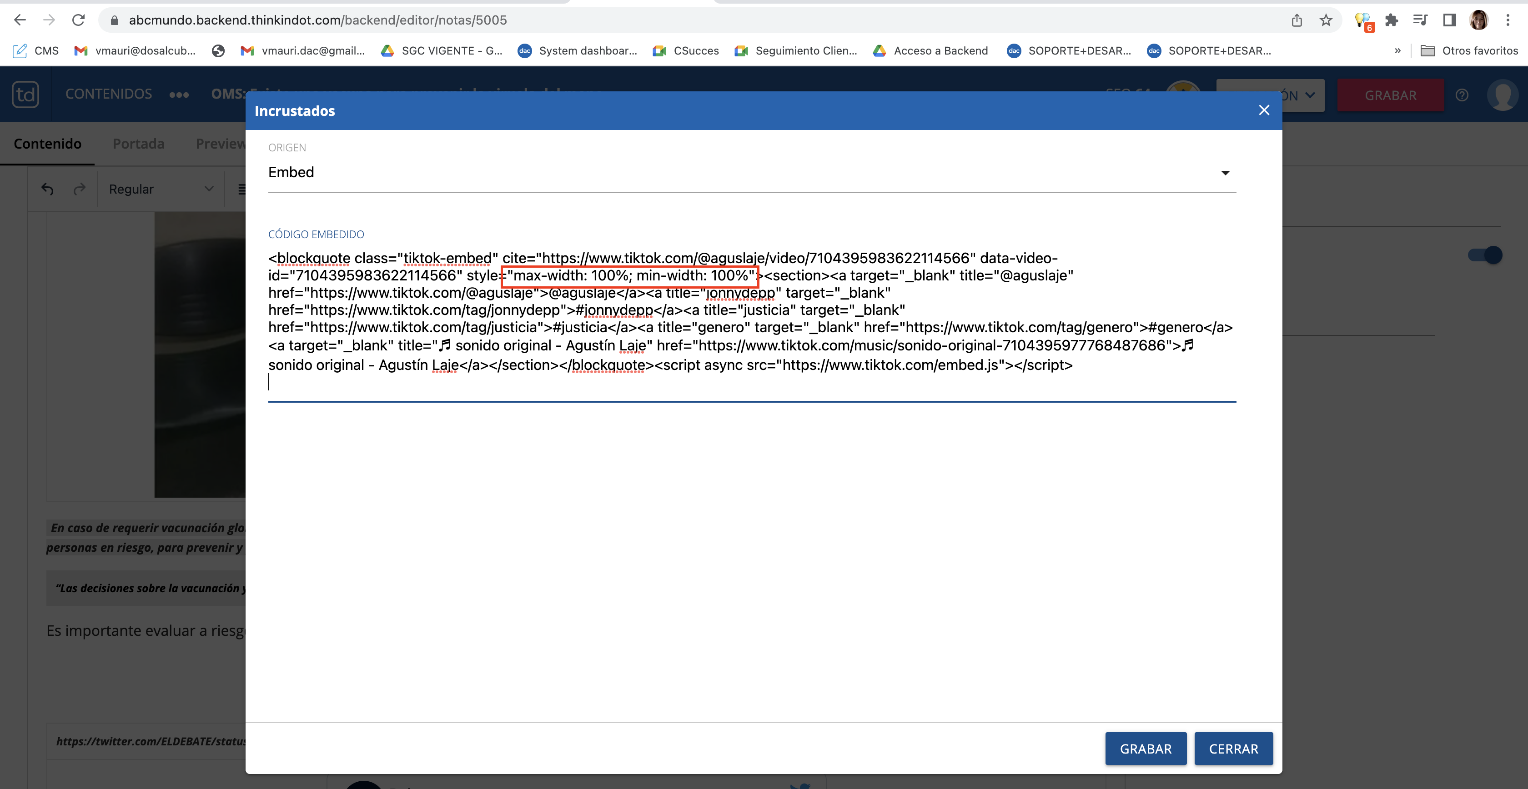Click the browser address bar URL
1528x789 pixels.
(318, 20)
